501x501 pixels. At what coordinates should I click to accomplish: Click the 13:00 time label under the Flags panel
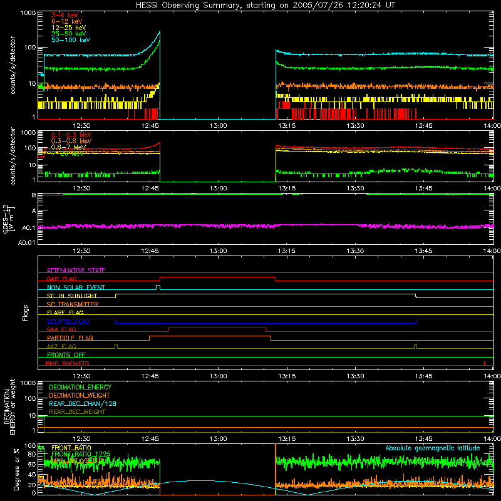[x=218, y=376]
